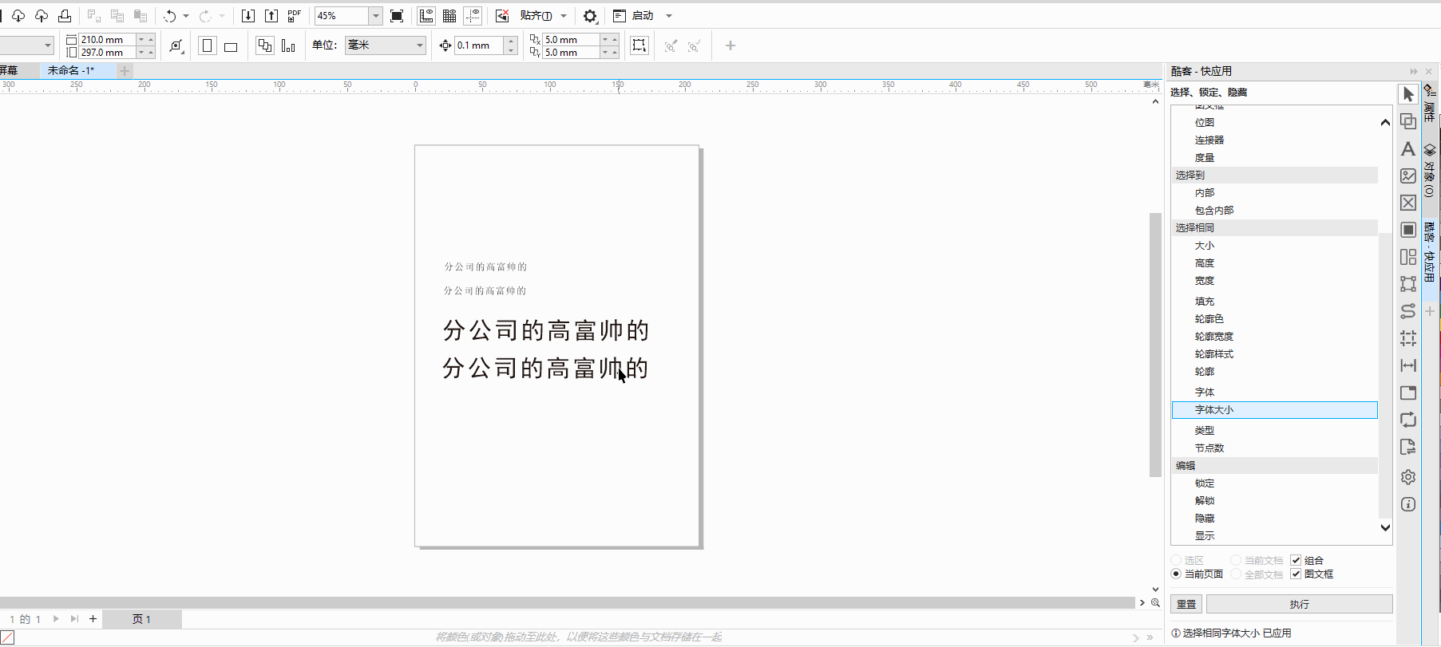Click the no-fill color swatch at bottom left
Viewport: 1441px width, 647px height.
tap(7, 637)
